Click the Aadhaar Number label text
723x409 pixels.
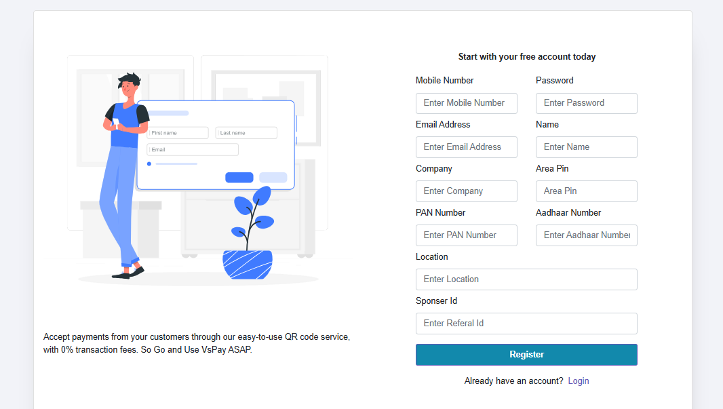(568, 213)
